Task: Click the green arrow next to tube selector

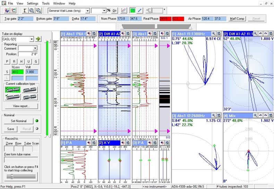Action: [x=38, y=39]
